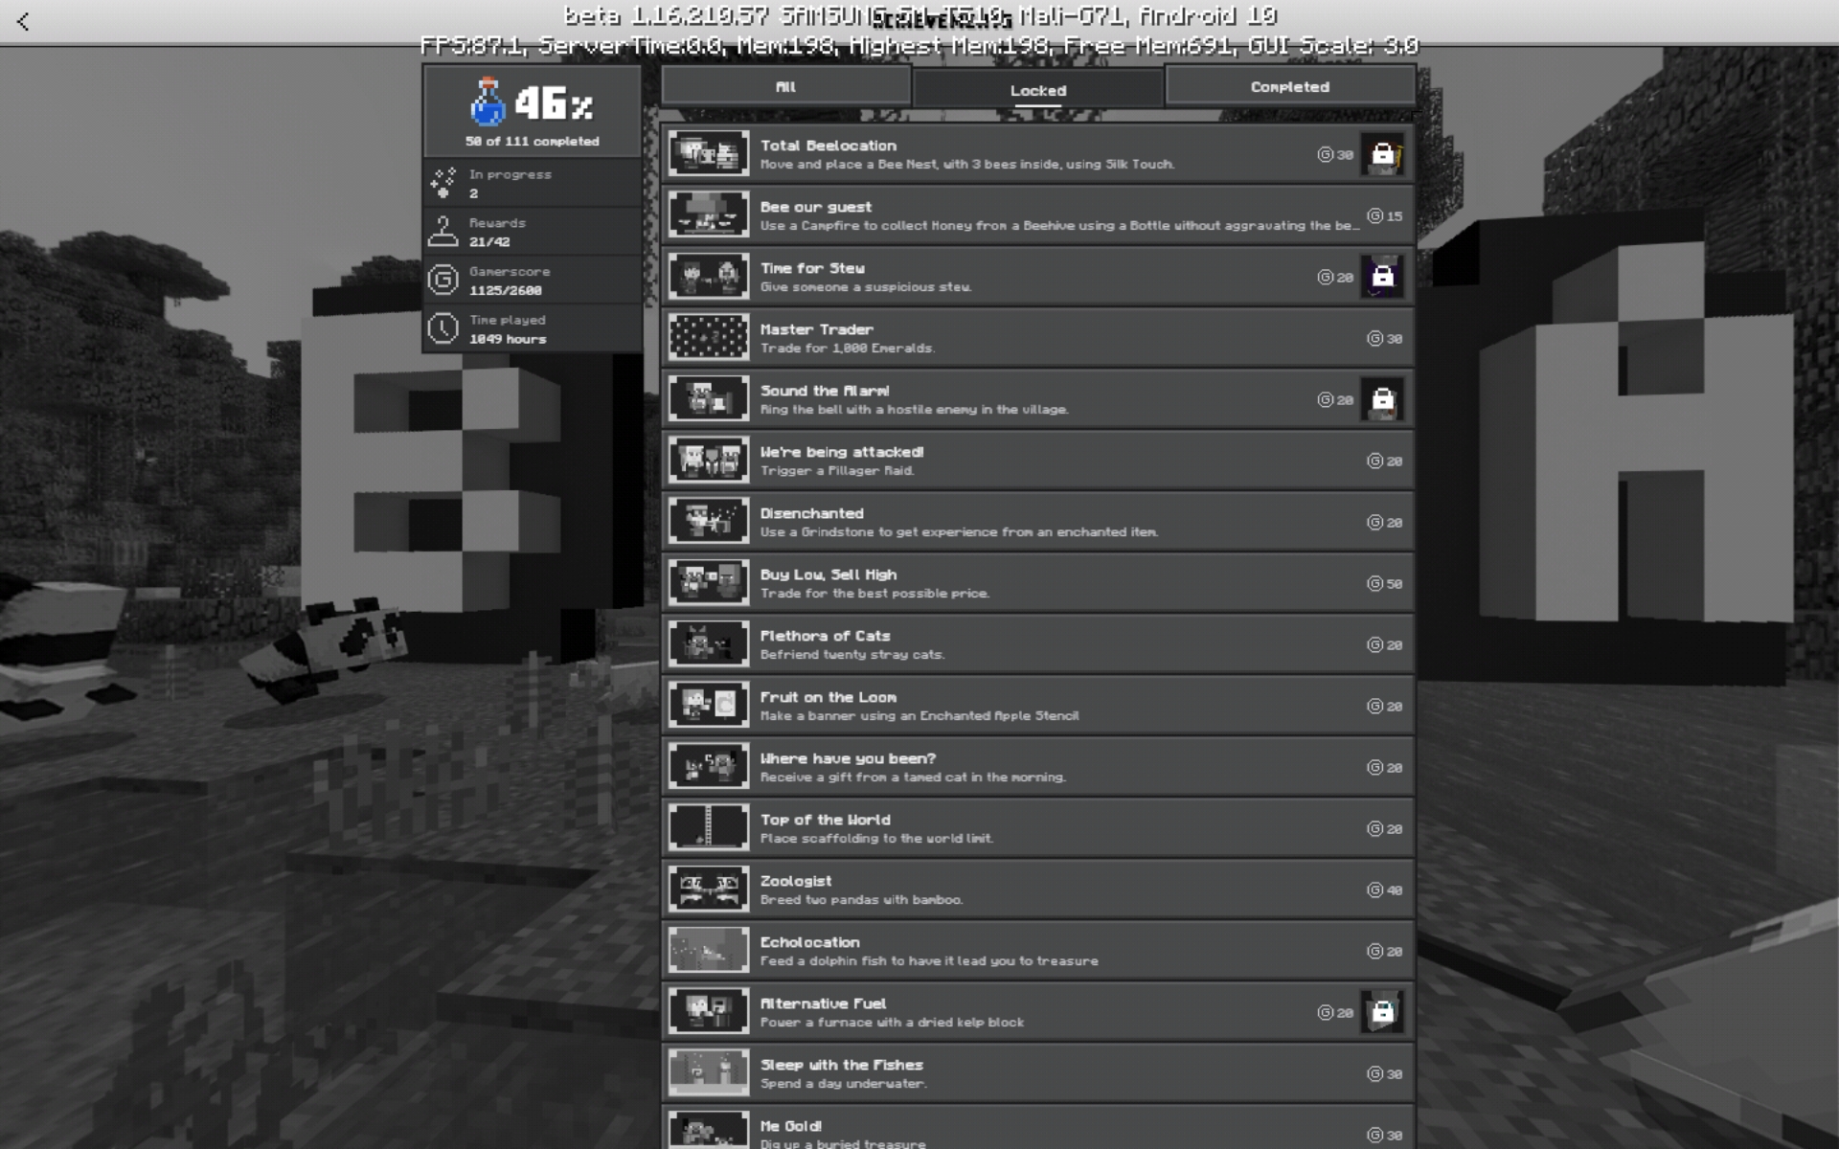Switch to the Completed tab
This screenshot has height=1149, width=1839.
coord(1289,87)
